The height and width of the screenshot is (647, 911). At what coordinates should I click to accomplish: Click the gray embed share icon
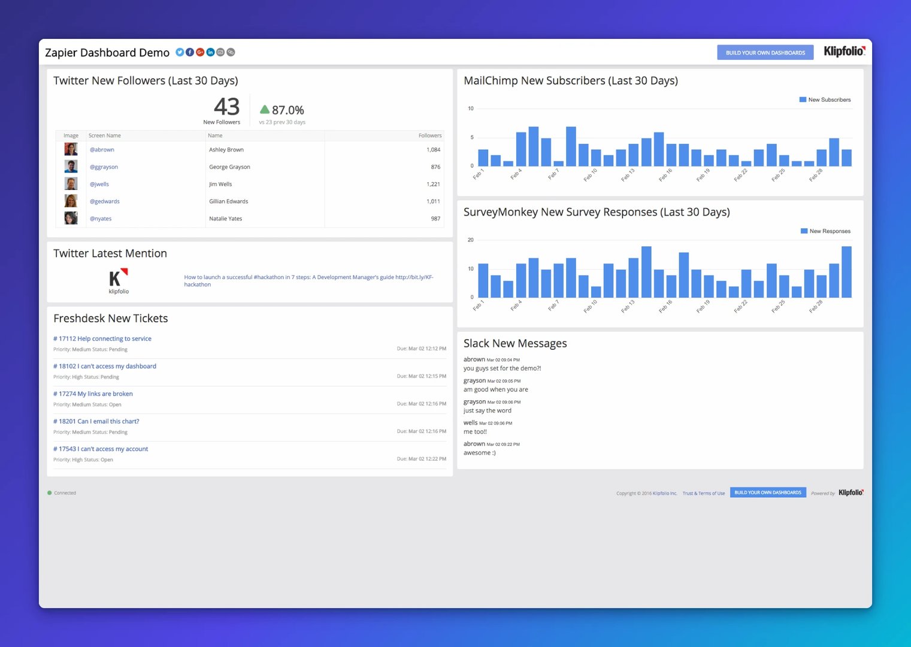coord(220,52)
